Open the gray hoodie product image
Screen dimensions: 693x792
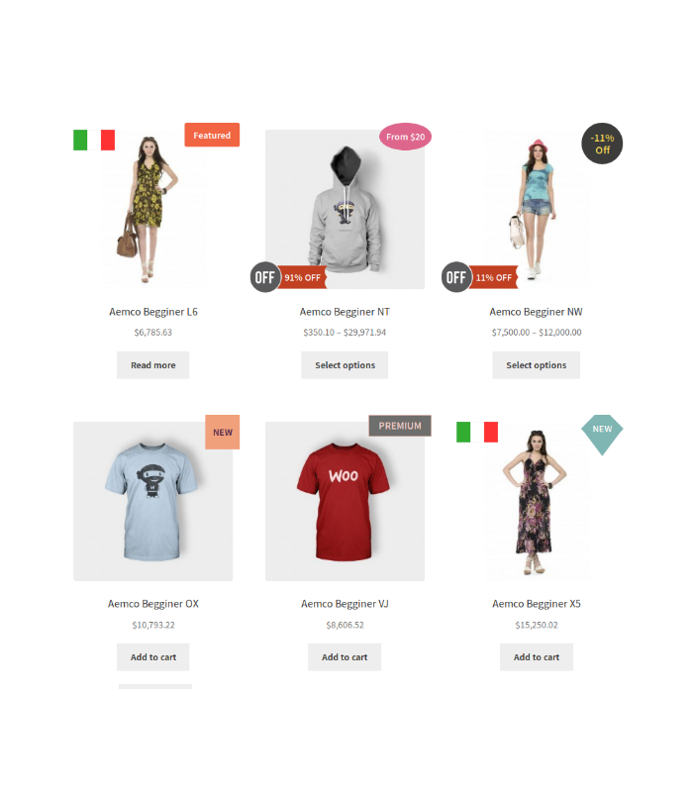click(x=345, y=209)
